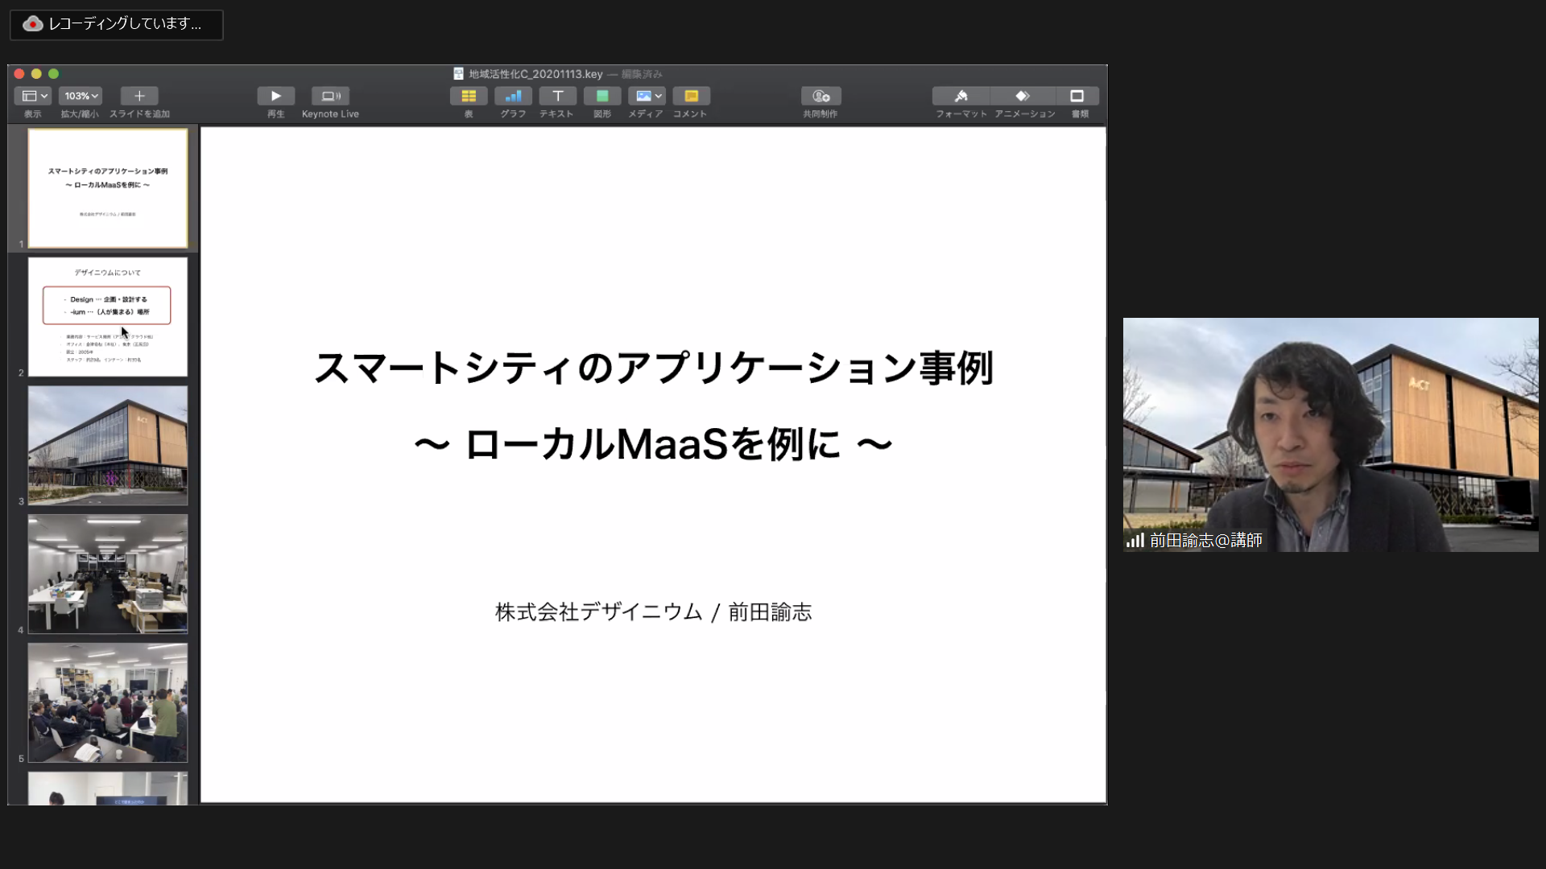Add a new slide with plus button
The width and height of the screenshot is (1546, 869).
[139, 96]
